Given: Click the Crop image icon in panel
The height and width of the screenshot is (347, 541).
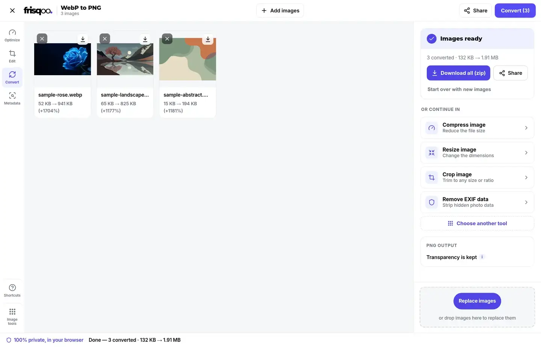Looking at the screenshot, I should click(x=432, y=177).
